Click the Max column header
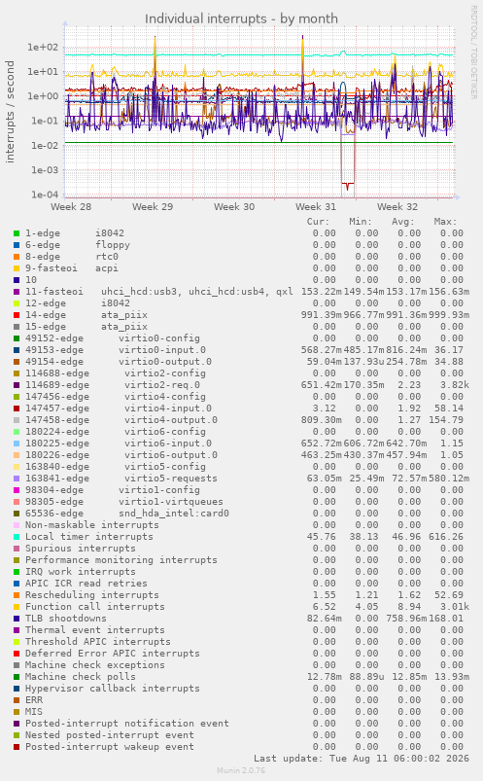 (x=445, y=222)
